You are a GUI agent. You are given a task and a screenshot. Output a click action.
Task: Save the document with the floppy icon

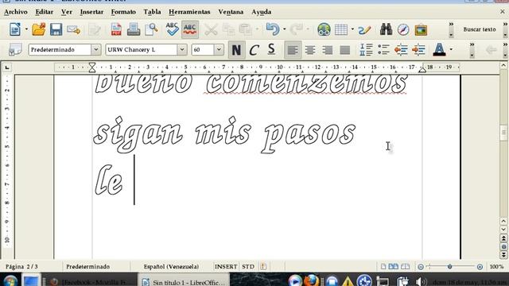point(56,29)
